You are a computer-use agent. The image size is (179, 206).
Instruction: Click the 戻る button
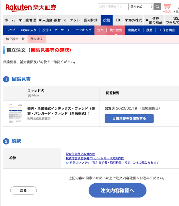[x=23, y=190]
